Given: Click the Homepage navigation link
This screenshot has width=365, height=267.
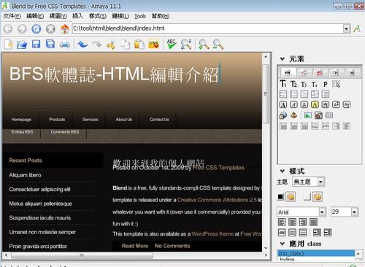Looking at the screenshot, I should pos(21,120).
